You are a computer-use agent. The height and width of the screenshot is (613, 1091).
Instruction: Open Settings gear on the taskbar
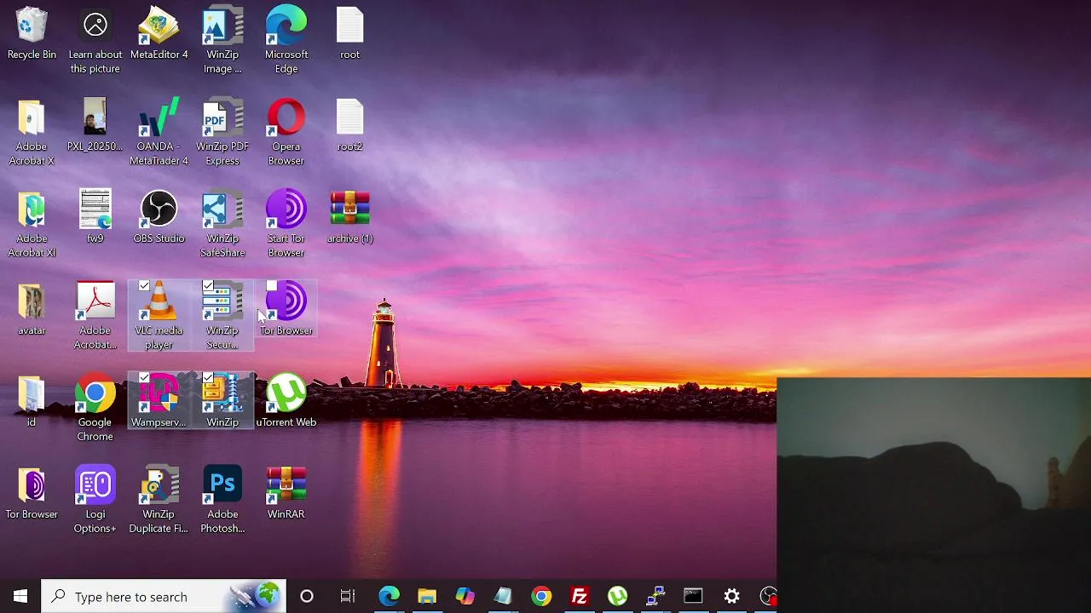(x=731, y=596)
